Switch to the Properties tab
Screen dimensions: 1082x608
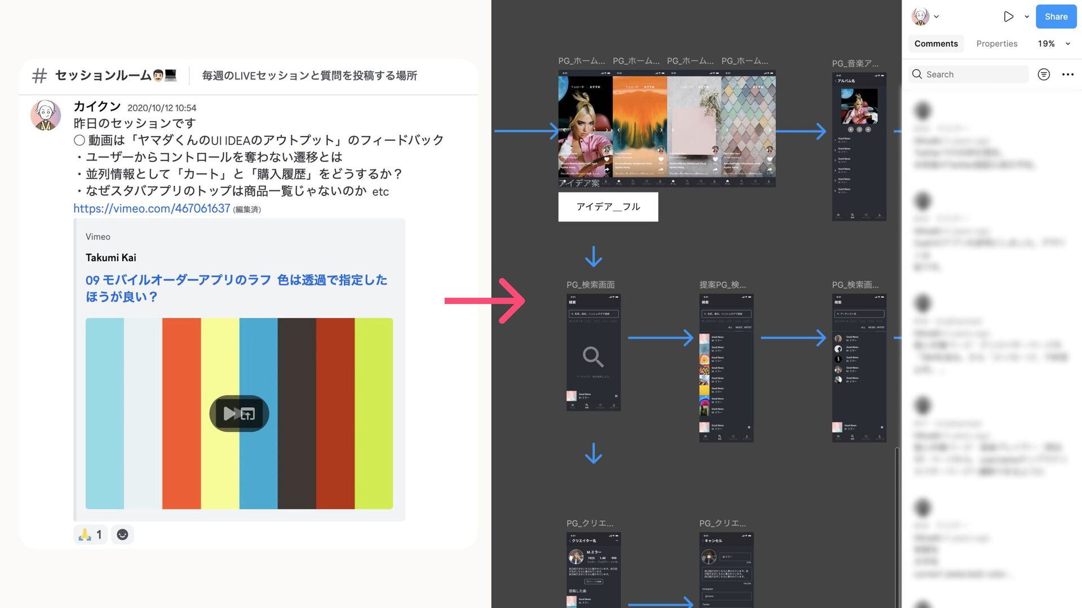996,44
